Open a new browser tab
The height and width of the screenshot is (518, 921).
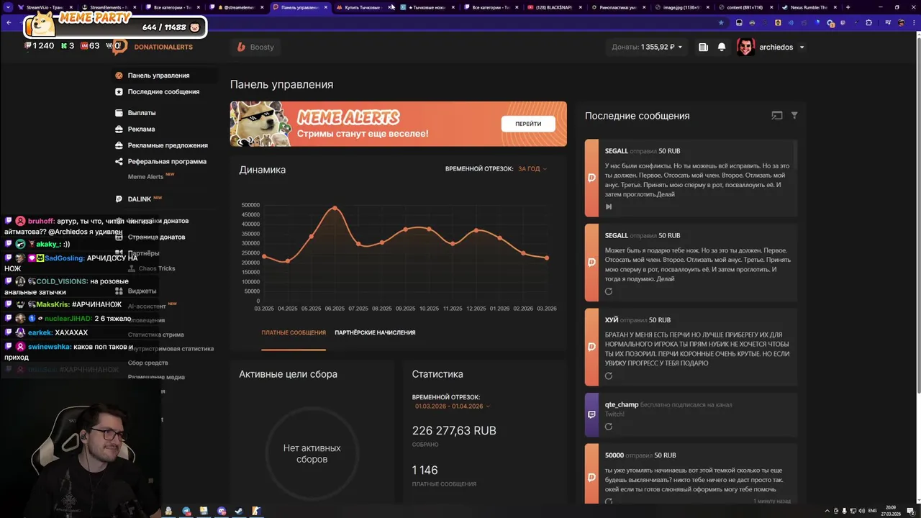tap(848, 7)
